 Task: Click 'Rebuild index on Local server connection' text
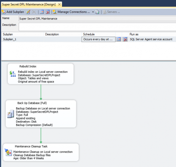43,72
